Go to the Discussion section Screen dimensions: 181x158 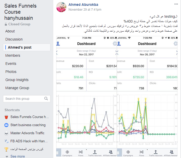click(14, 39)
